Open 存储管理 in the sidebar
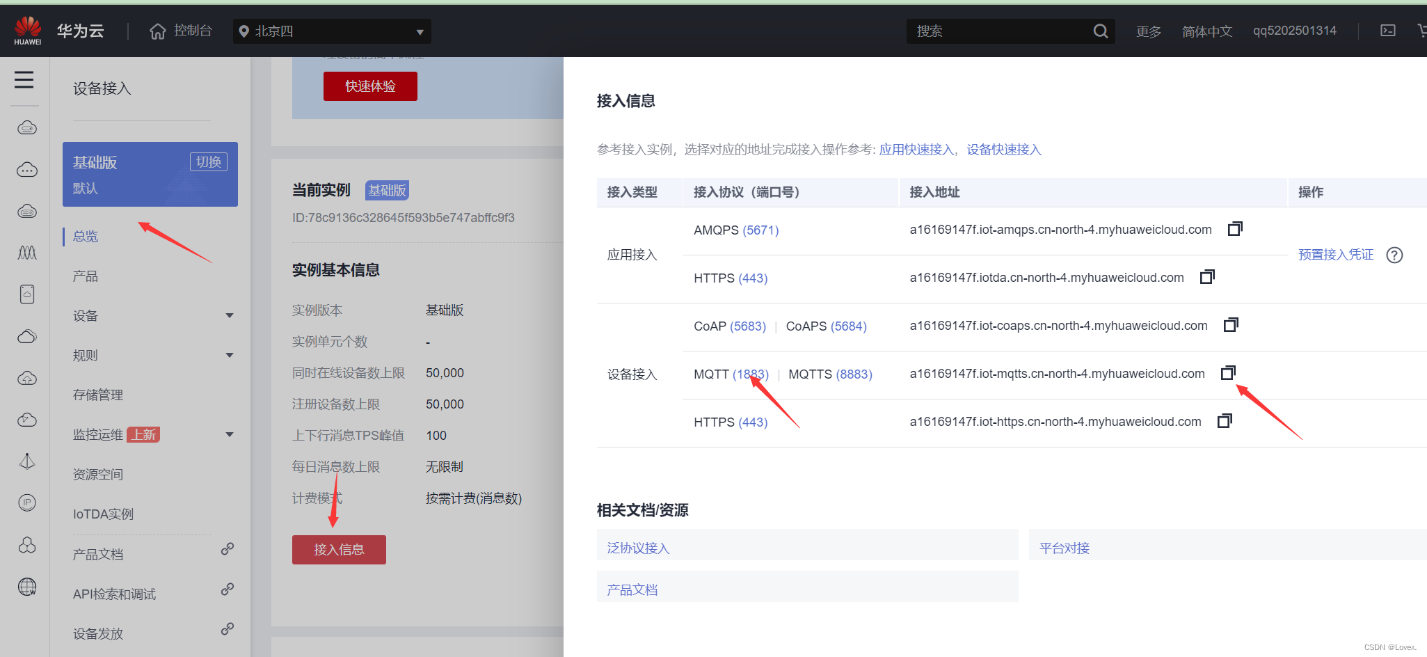The width and height of the screenshot is (1427, 657). 98,395
